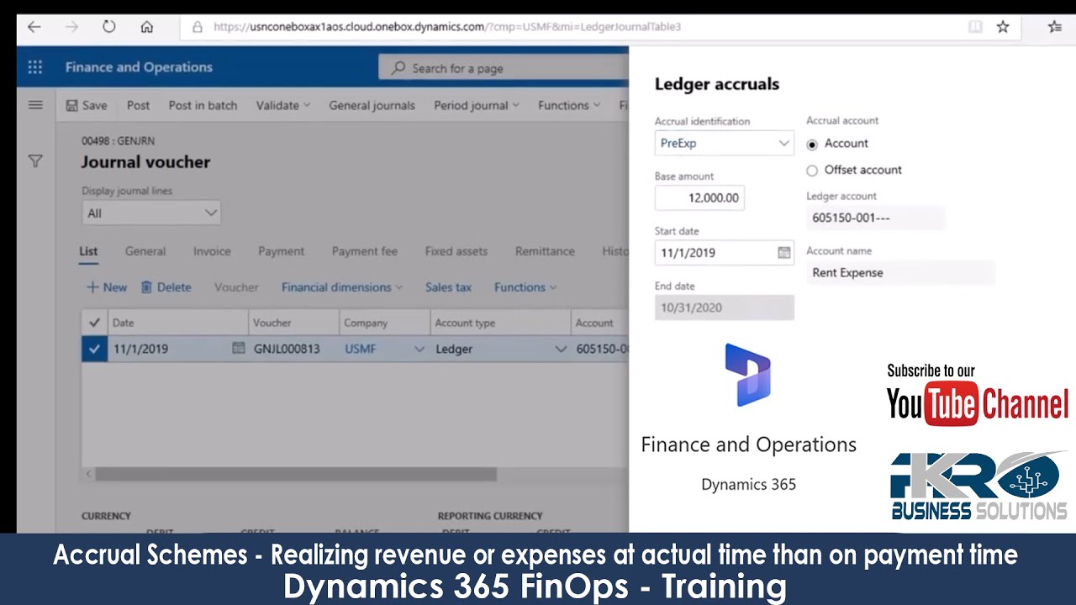Toggle the row checkmark for 11/1/2019 line
The image size is (1076, 605).
click(94, 349)
